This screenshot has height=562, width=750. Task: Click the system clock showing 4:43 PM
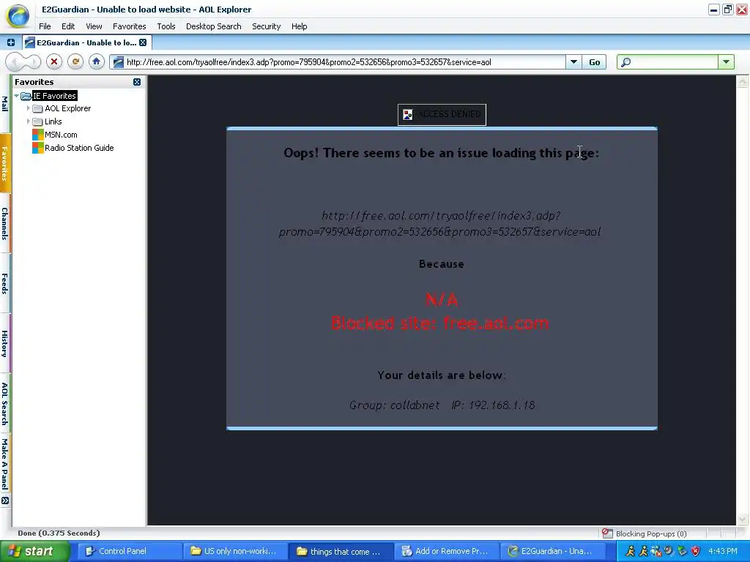pos(723,551)
